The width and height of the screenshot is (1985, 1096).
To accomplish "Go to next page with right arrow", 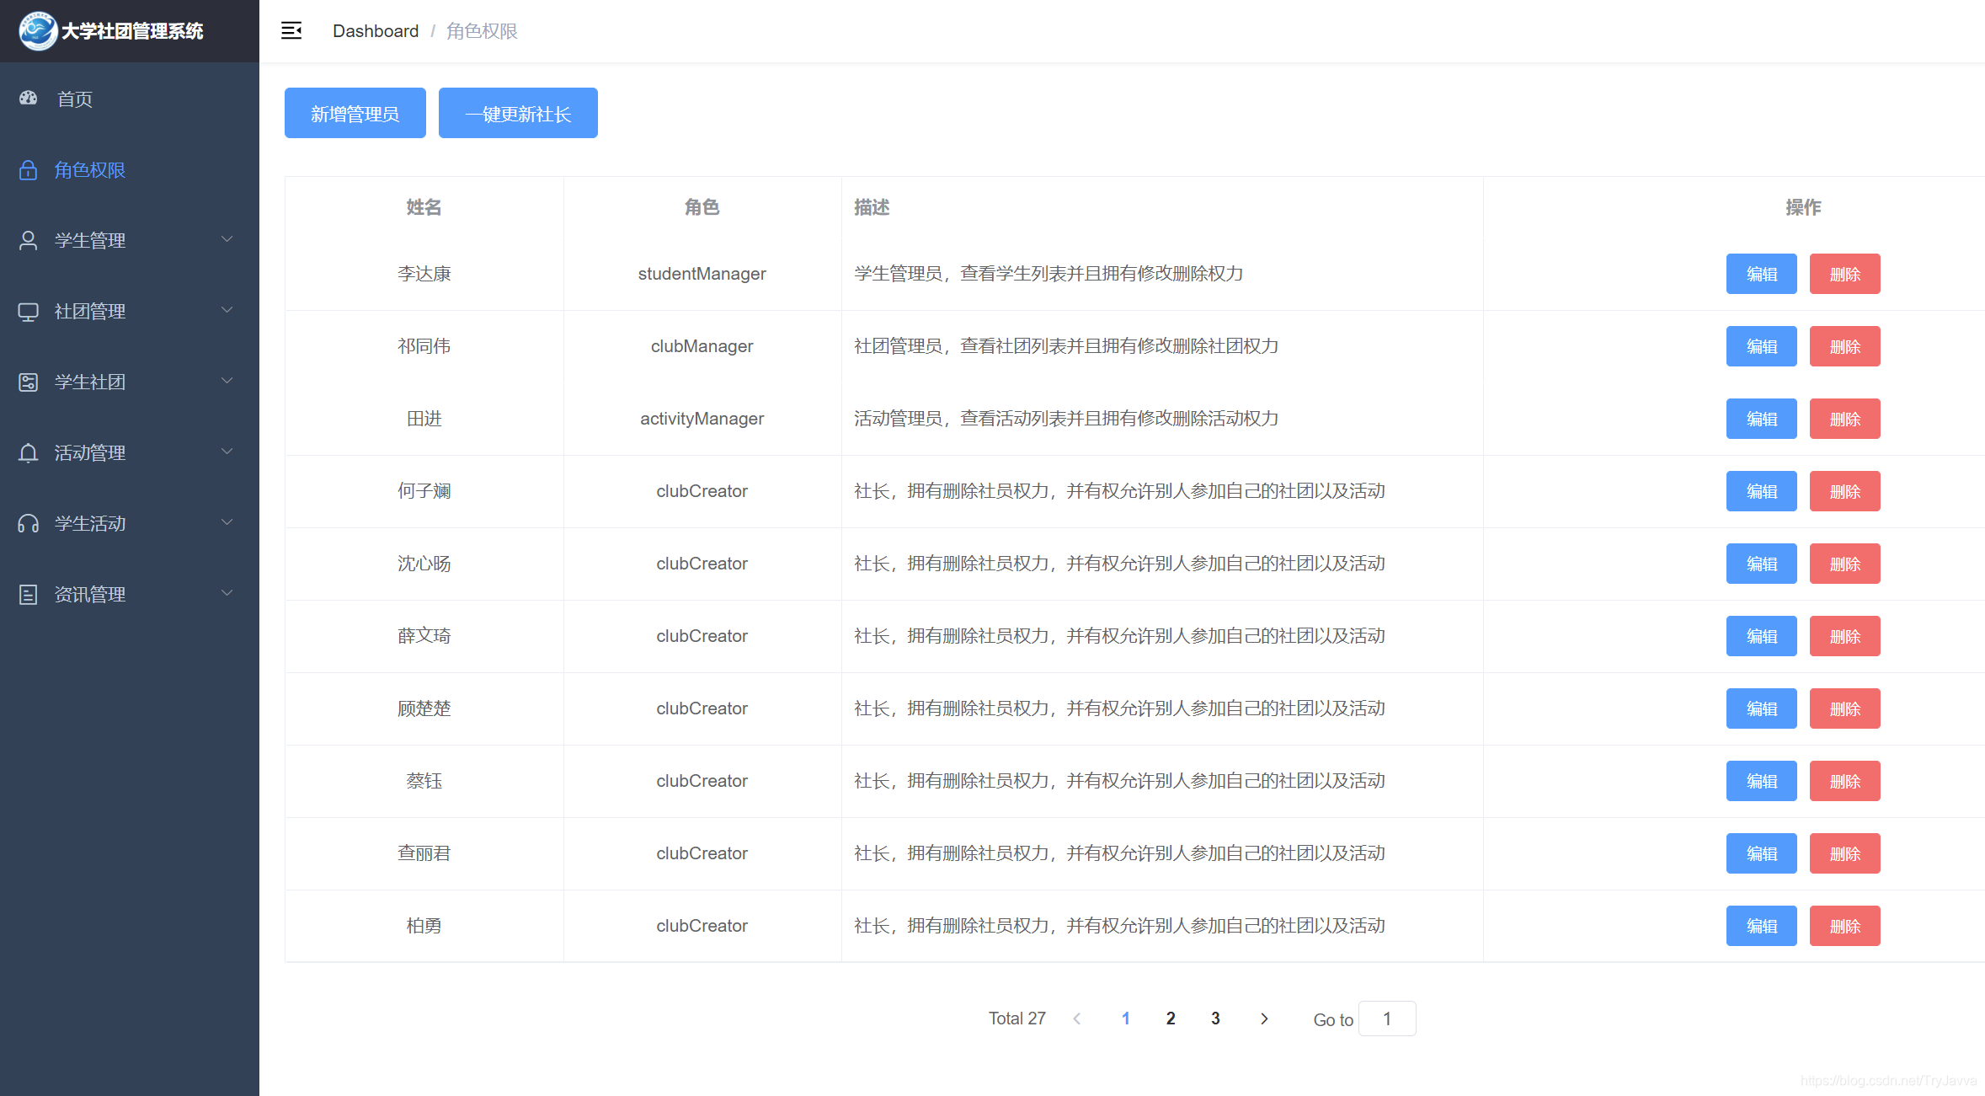I will [1264, 1018].
